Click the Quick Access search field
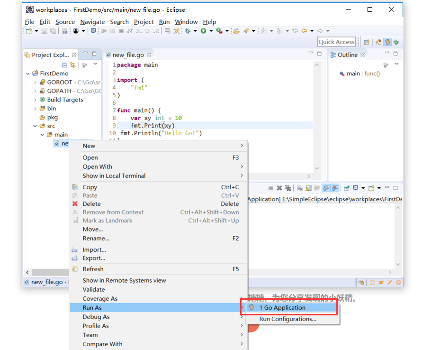The image size is (431, 350). [x=336, y=42]
